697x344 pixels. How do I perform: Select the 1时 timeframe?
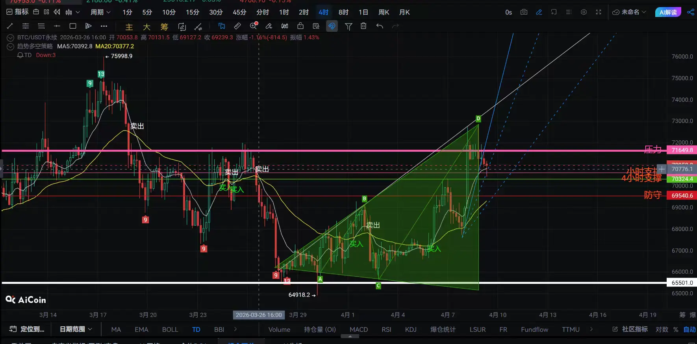[284, 12]
